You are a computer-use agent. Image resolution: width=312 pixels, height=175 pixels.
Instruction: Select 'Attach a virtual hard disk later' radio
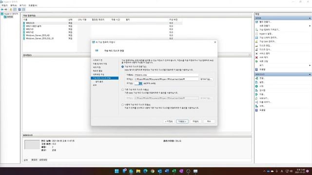click(x=122, y=105)
